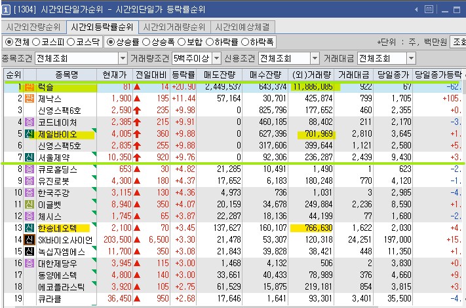Open the 거래대금 dropdown
Screen dimensions: 466x308
click(x=411, y=58)
